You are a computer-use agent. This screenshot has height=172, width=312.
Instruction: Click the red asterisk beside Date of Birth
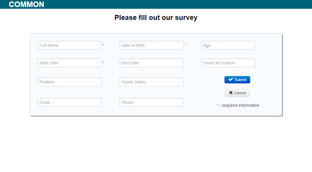[x=186, y=45]
